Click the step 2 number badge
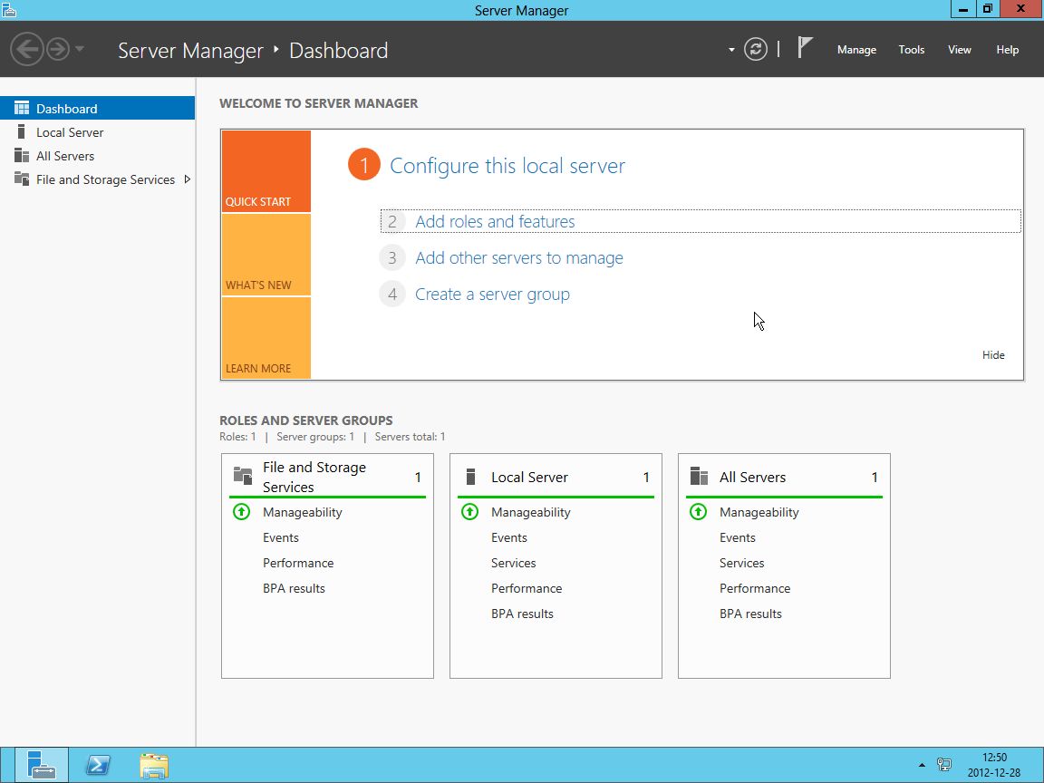 click(392, 222)
